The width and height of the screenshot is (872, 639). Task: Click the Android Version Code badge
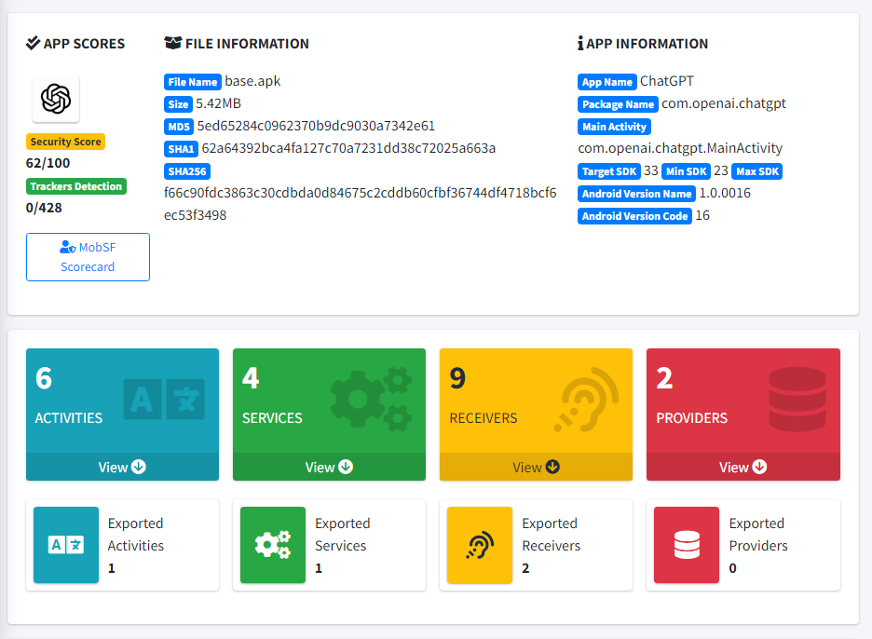tap(635, 216)
